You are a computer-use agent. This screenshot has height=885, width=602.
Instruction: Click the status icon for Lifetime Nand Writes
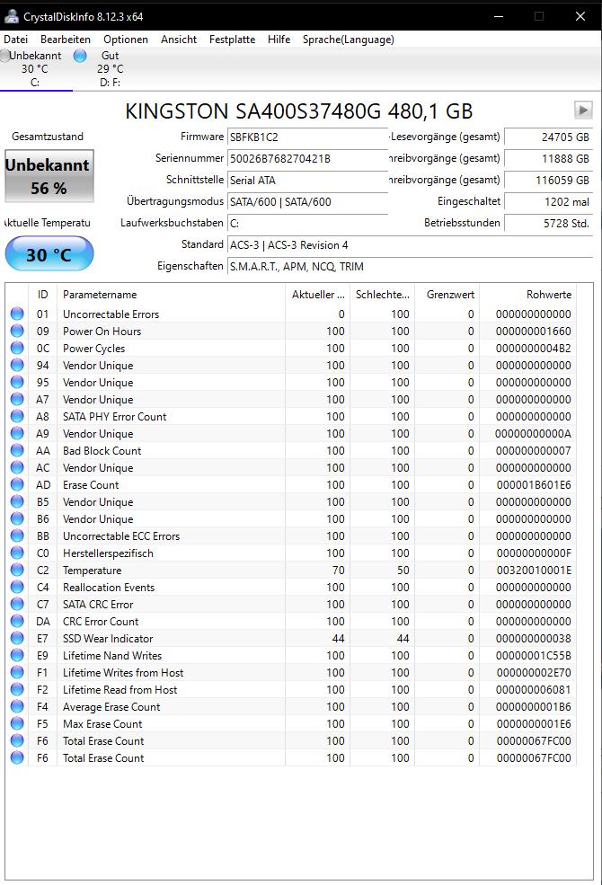pos(17,655)
